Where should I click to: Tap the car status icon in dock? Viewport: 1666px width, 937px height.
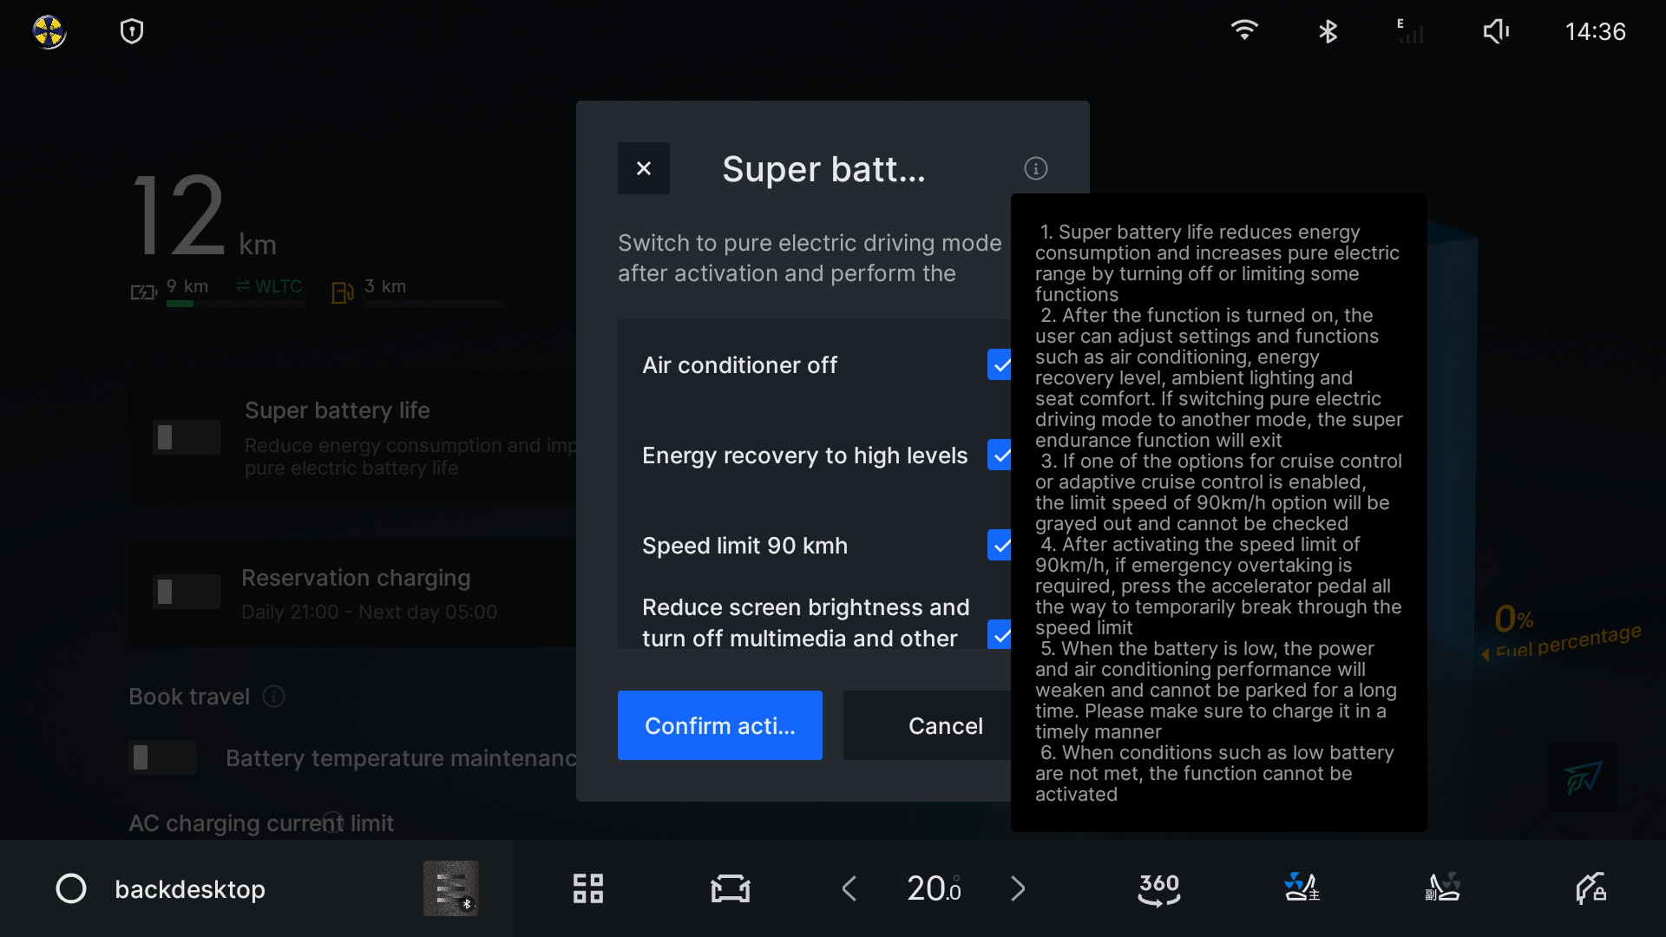click(730, 888)
